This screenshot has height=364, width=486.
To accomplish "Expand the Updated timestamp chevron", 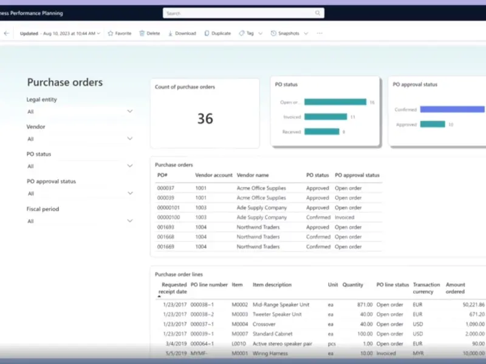I will tap(98, 33).
